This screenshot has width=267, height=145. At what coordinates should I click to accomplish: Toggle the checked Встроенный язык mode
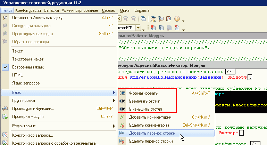click(59, 67)
